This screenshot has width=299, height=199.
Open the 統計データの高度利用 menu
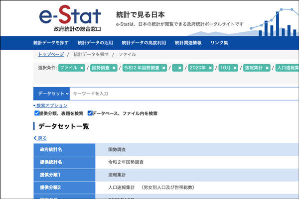click(x=144, y=43)
